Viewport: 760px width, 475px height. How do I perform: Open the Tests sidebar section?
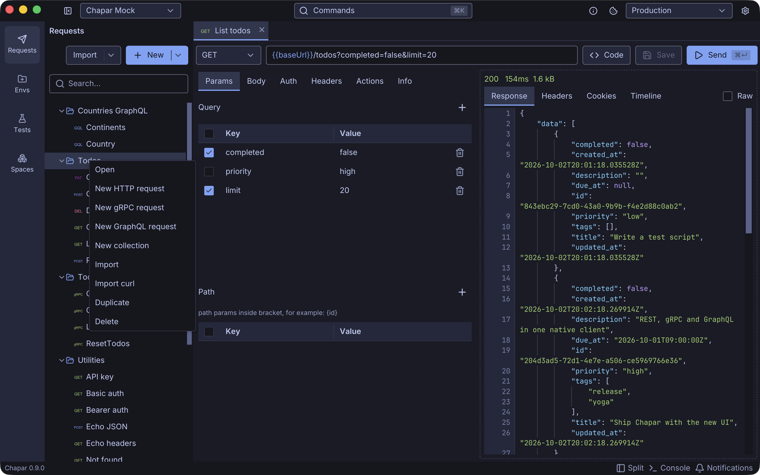click(x=22, y=123)
